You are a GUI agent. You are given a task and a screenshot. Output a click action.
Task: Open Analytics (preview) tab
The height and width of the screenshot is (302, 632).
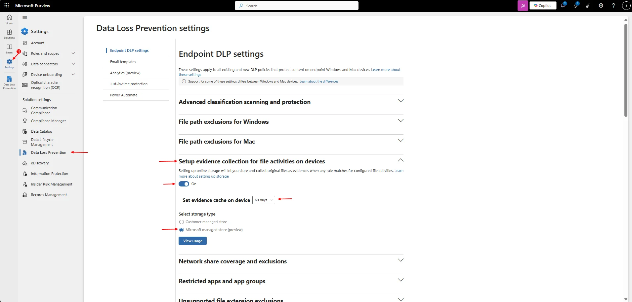125,73
